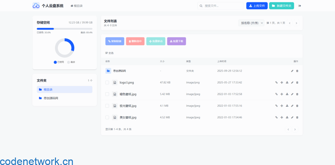Check the box for 极光壁纸.jpg
Image resolution: width=335 pixels, height=165 pixels.
pyautogui.click(x=107, y=106)
